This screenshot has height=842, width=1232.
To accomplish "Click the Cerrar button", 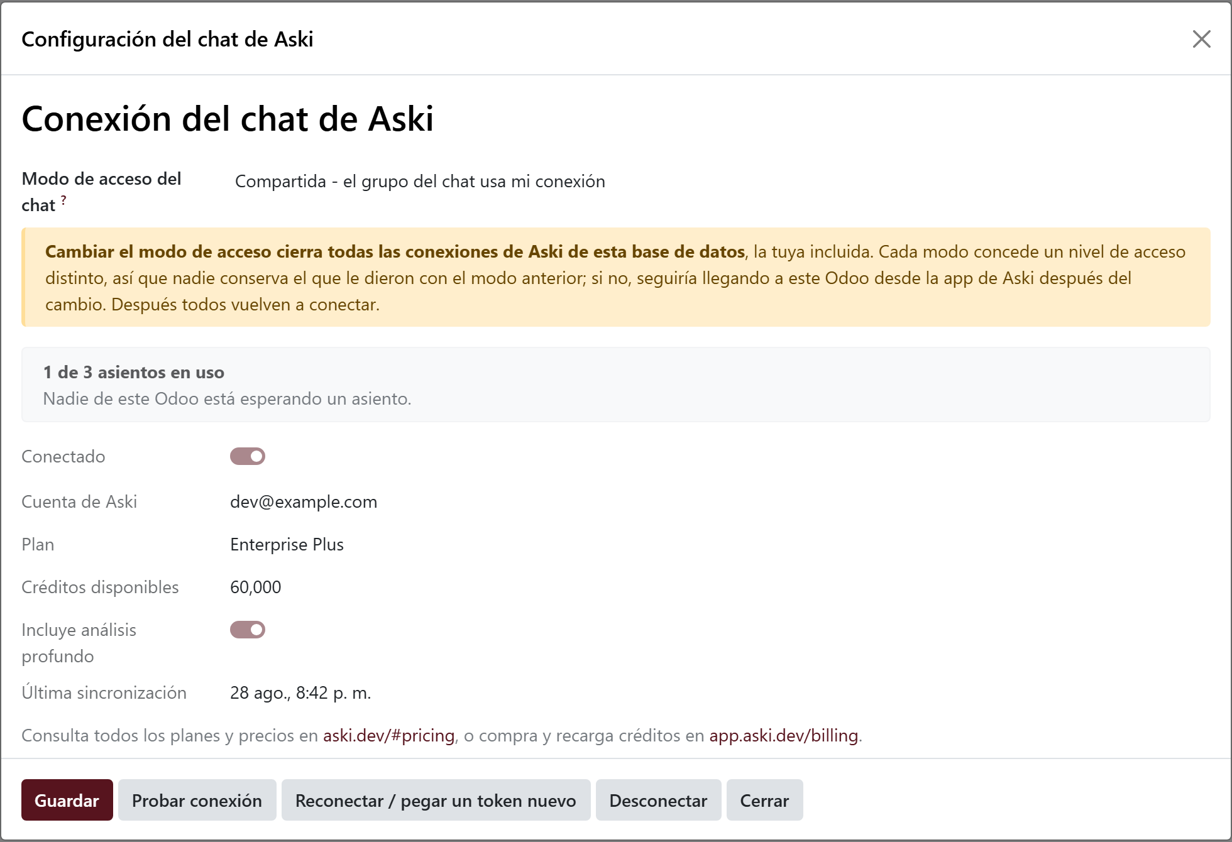I will click(x=764, y=800).
